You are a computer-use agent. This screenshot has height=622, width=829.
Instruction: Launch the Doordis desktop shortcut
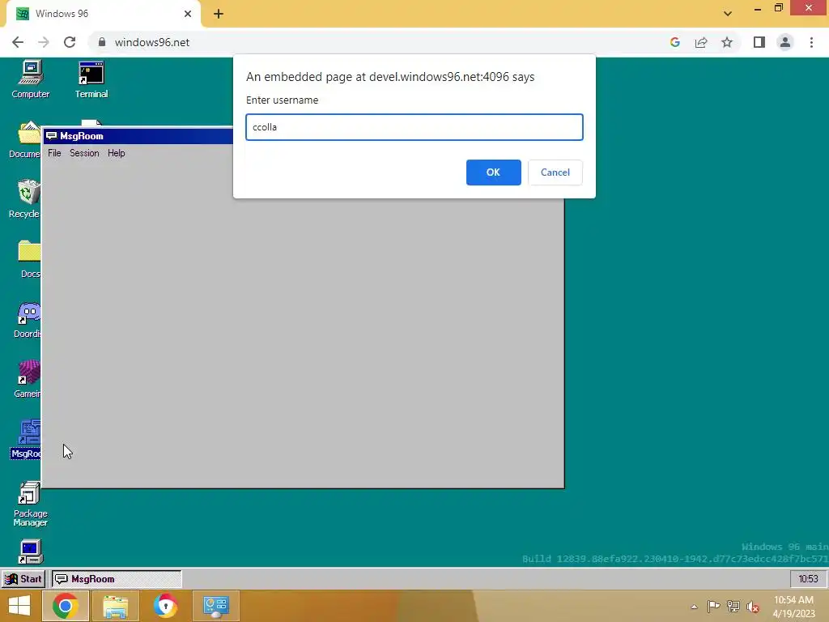click(x=28, y=319)
